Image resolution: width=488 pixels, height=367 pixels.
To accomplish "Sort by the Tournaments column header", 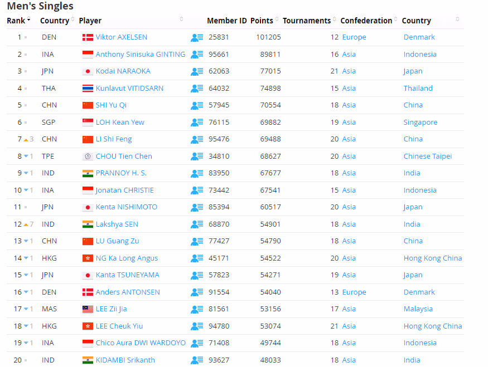I will 307,21.
